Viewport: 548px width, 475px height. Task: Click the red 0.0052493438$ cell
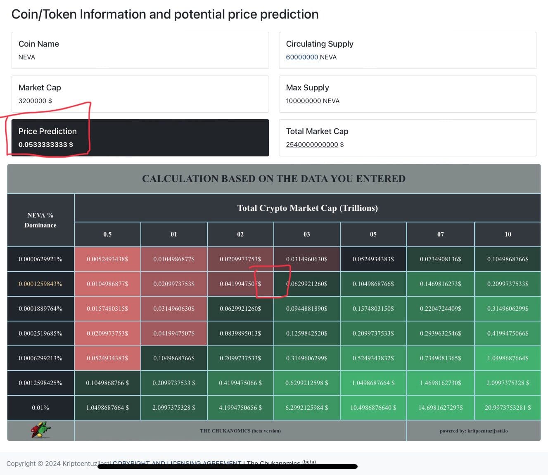pos(107,259)
